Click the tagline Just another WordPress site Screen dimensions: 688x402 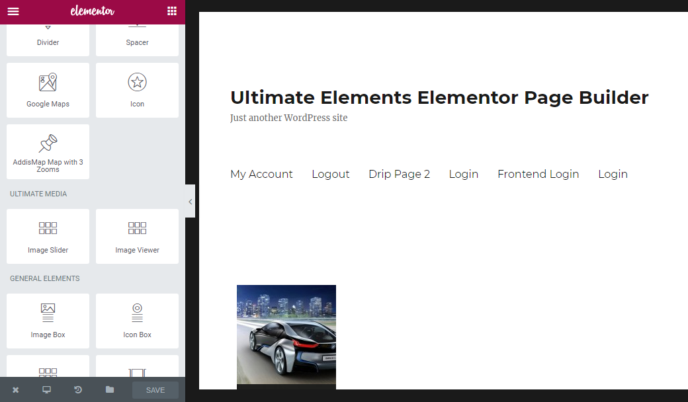point(288,118)
